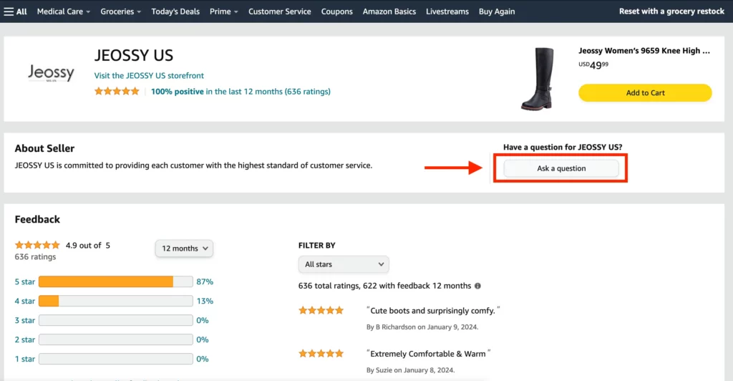Expand the Medical Care dropdown

coord(64,11)
